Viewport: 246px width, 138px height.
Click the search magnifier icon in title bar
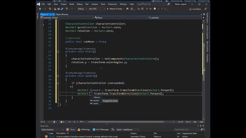168,4
